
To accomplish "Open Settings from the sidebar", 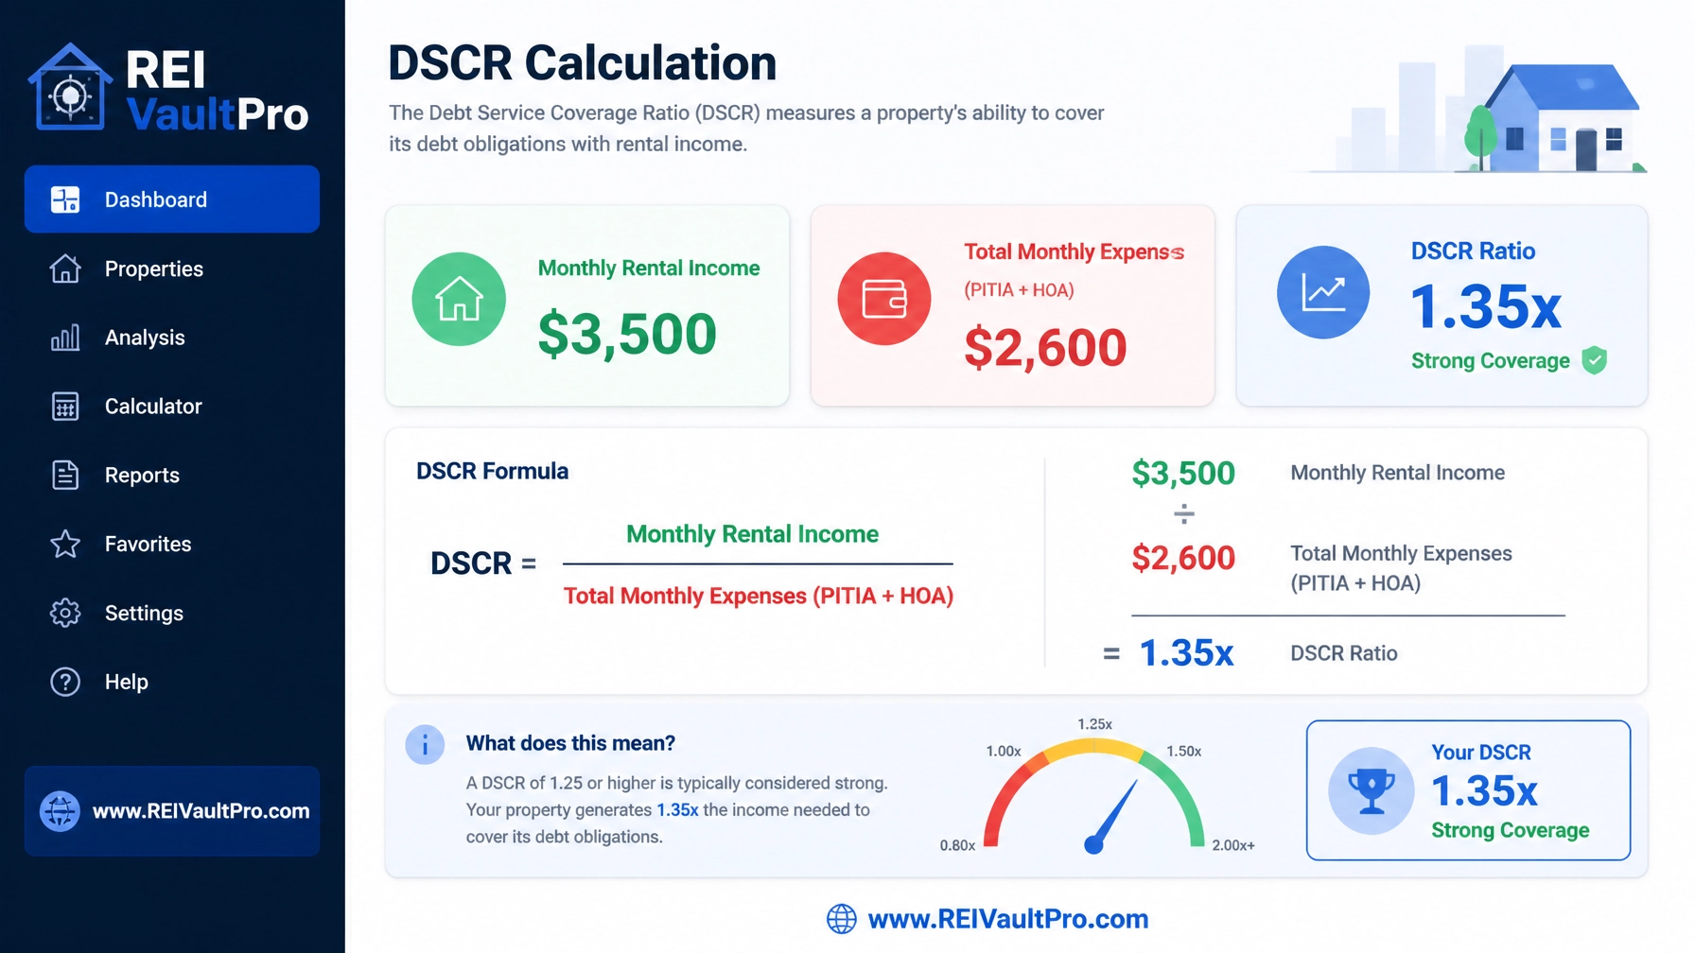I will coord(172,613).
